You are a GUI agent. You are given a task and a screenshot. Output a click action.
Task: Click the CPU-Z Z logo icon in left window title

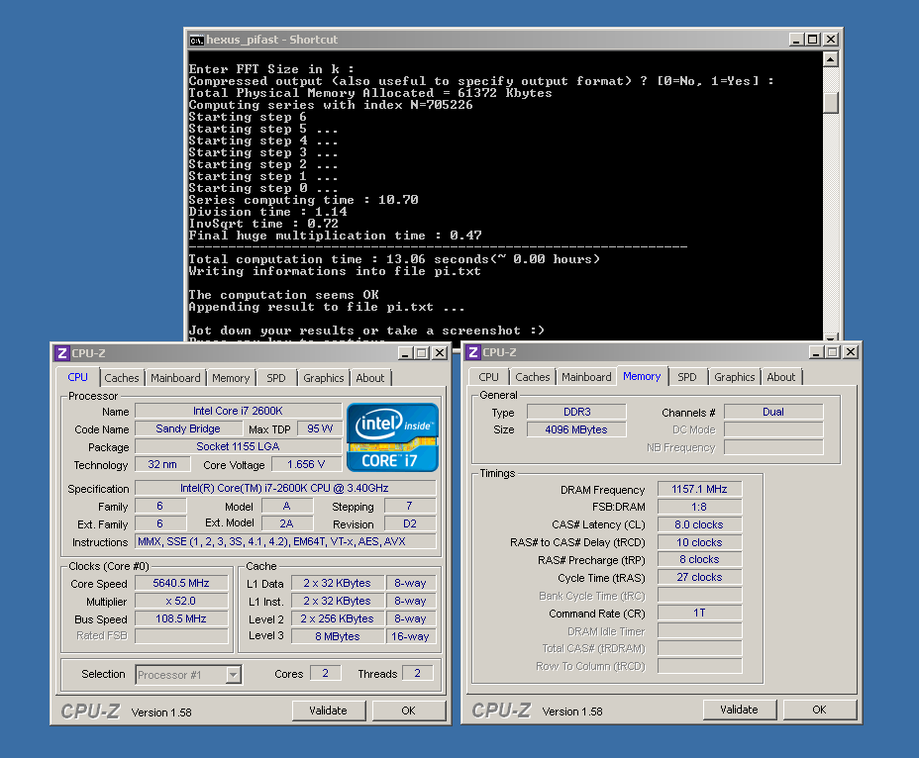62,353
